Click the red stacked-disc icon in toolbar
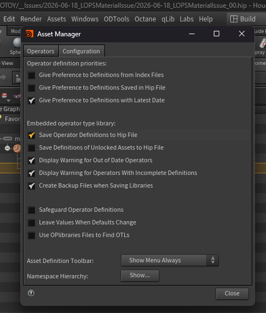 pos(4,95)
